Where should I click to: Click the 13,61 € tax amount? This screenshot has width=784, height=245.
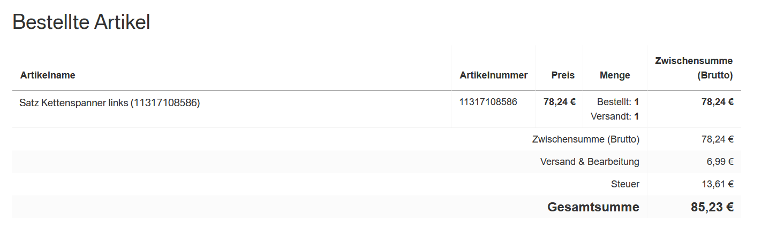pos(717,184)
